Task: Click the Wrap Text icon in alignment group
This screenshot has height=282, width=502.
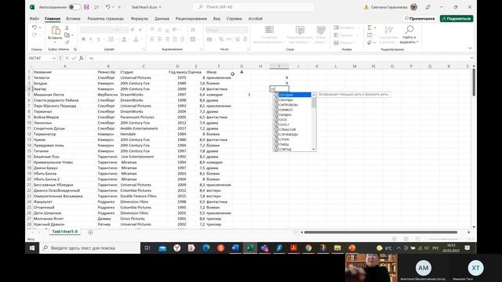Action: pos(193,30)
